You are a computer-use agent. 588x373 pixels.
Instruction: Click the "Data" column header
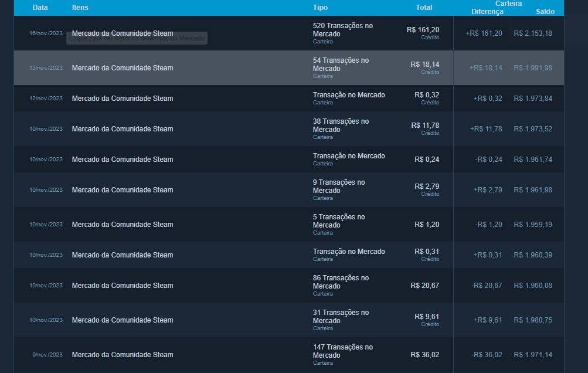click(40, 8)
